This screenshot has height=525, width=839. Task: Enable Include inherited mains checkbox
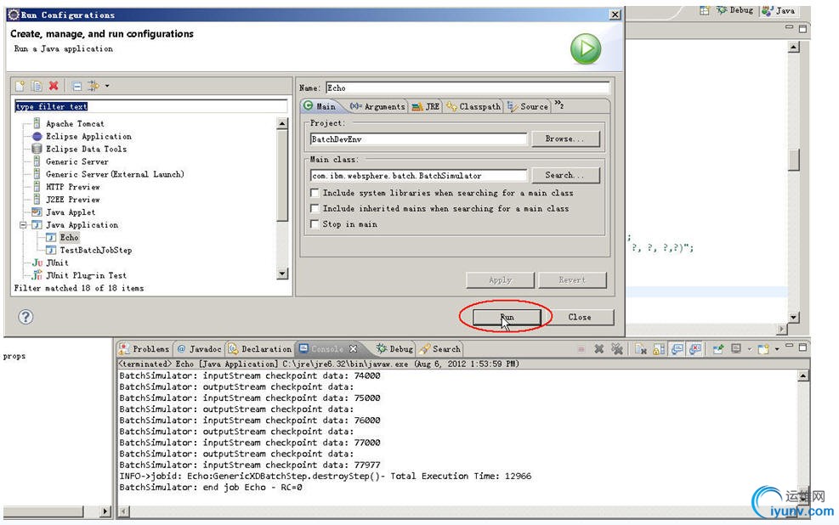tap(315, 208)
